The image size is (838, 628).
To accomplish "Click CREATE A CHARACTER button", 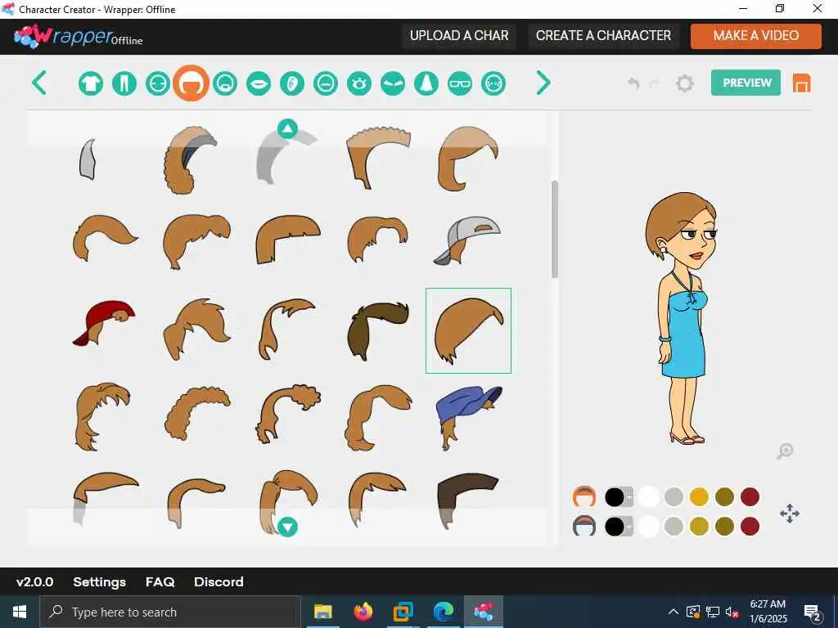I will pyautogui.click(x=603, y=36).
